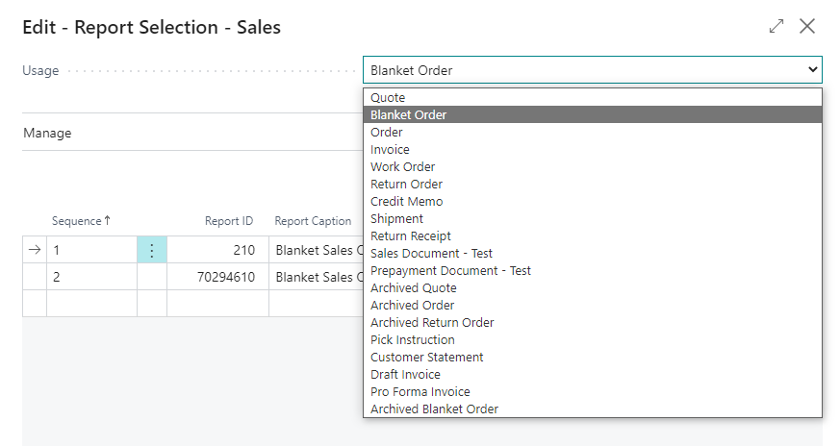The image size is (840, 446).
Task: Click the row selector arrow for sequence 1
Action: click(35, 250)
